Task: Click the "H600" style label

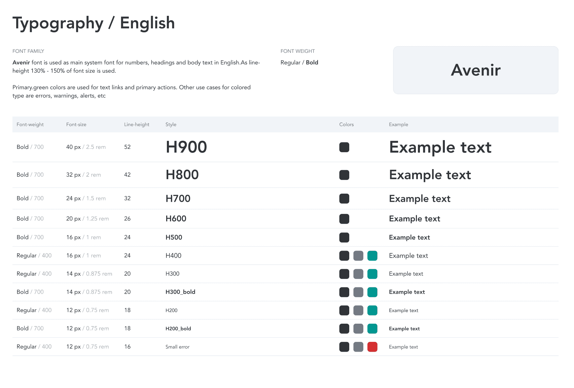Action: (x=176, y=219)
